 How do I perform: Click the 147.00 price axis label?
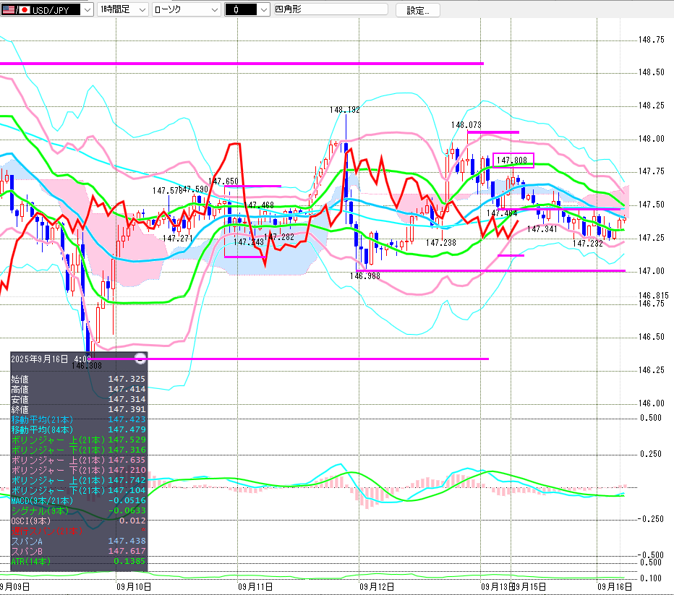tap(651, 271)
